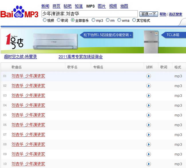Screen dimensions: 186x168
Task: Click the search text input field
Action: pyautogui.click(x=90, y=14)
